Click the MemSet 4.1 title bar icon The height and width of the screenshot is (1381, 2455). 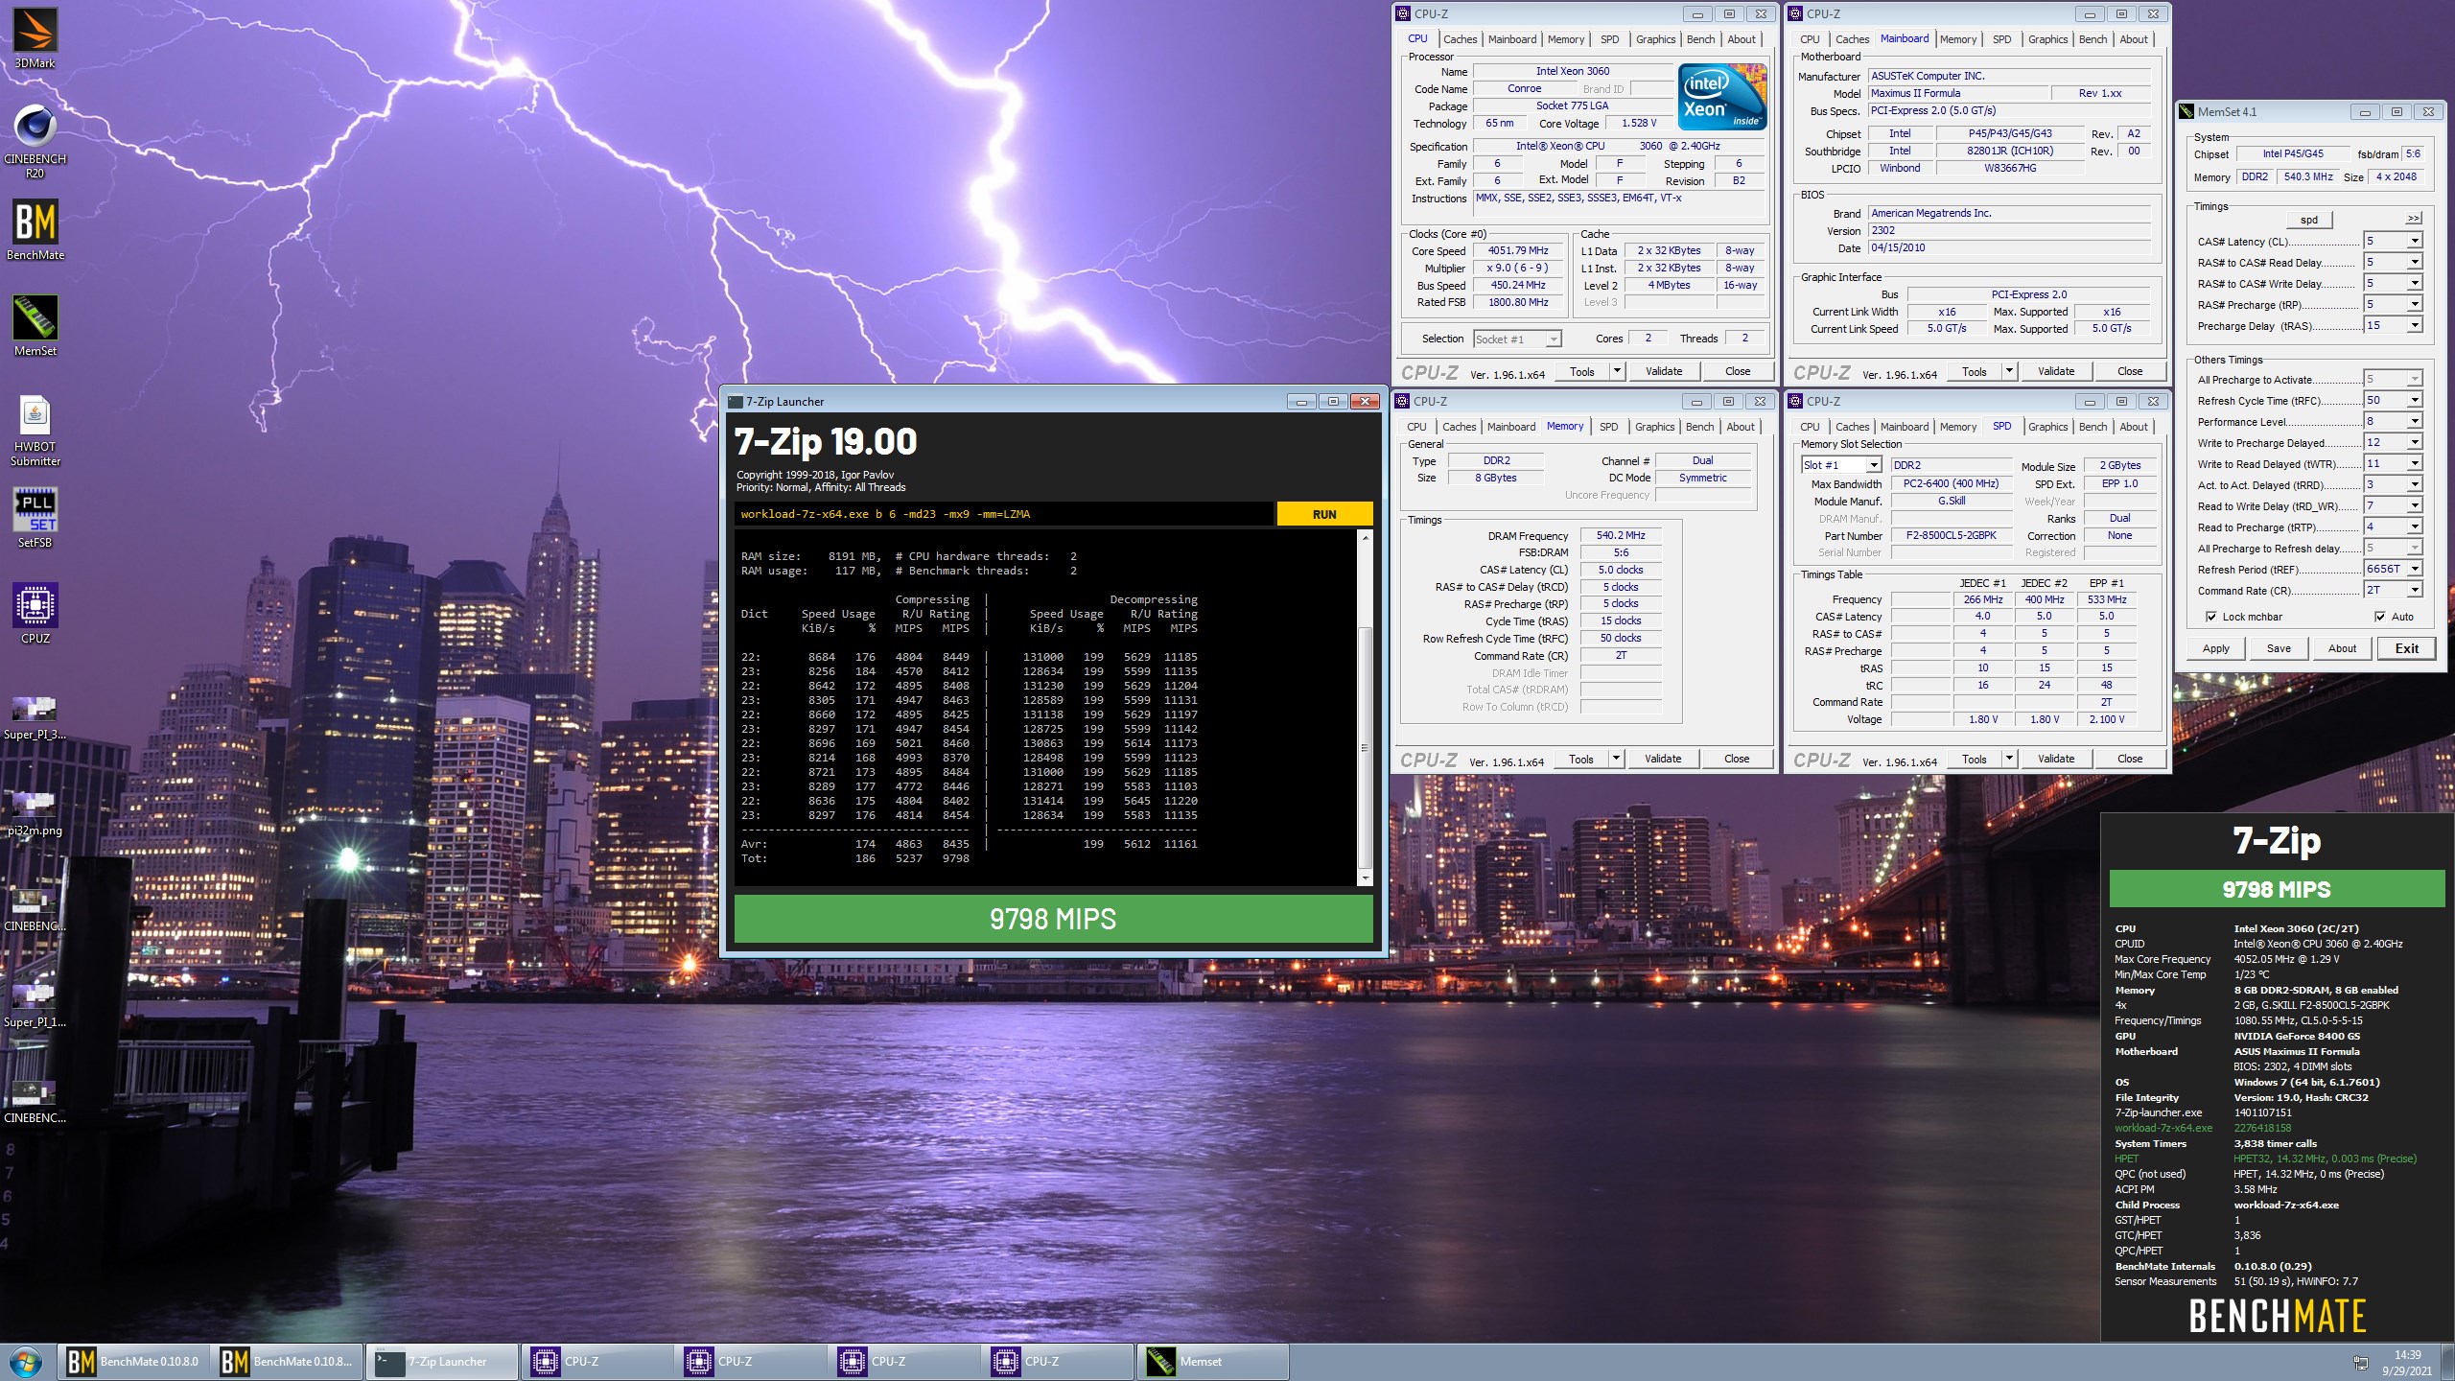click(x=2186, y=112)
